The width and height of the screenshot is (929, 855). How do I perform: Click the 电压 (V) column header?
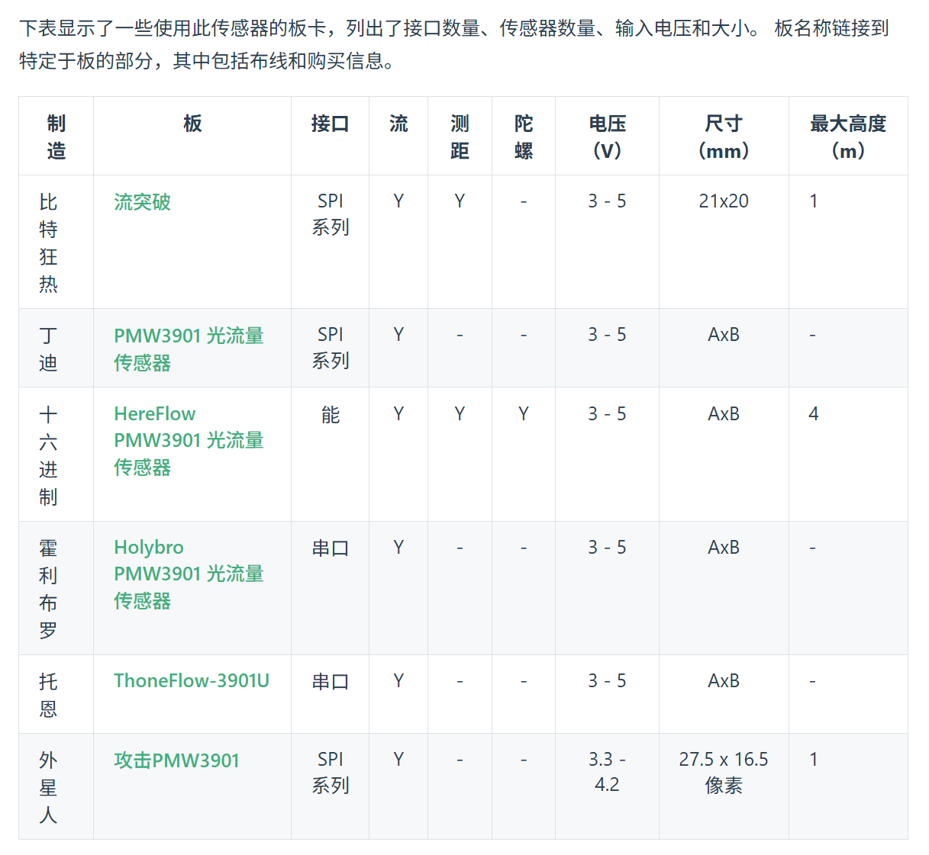607,137
